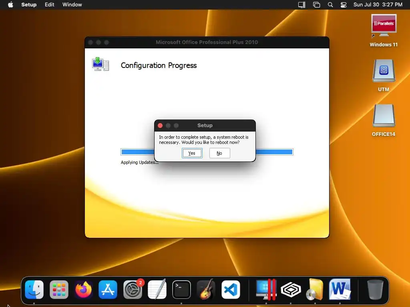410x307 pixels.
Task: Click the Configuration Progress installer icon
Action: pos(100,64)
